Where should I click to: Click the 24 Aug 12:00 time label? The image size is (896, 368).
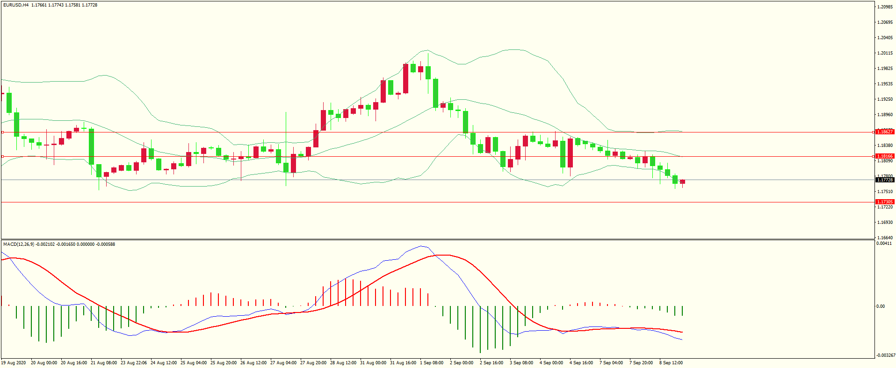coord(164,363)
